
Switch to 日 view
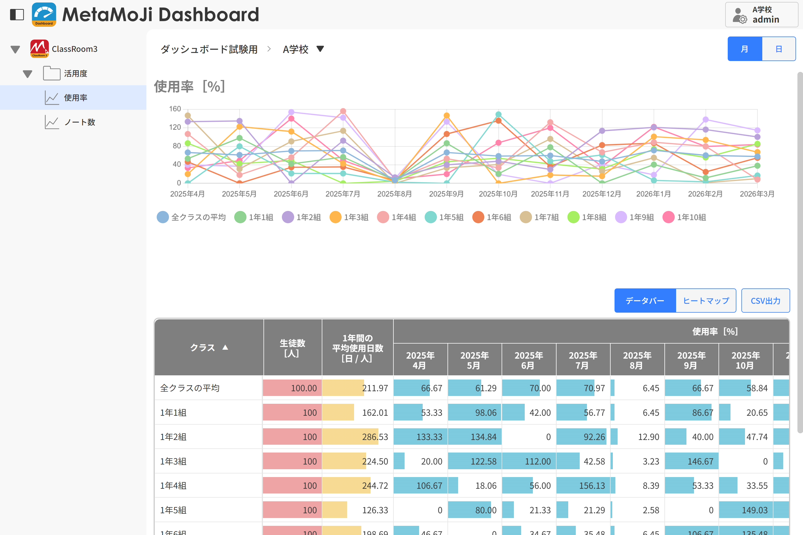click(778, 49)
